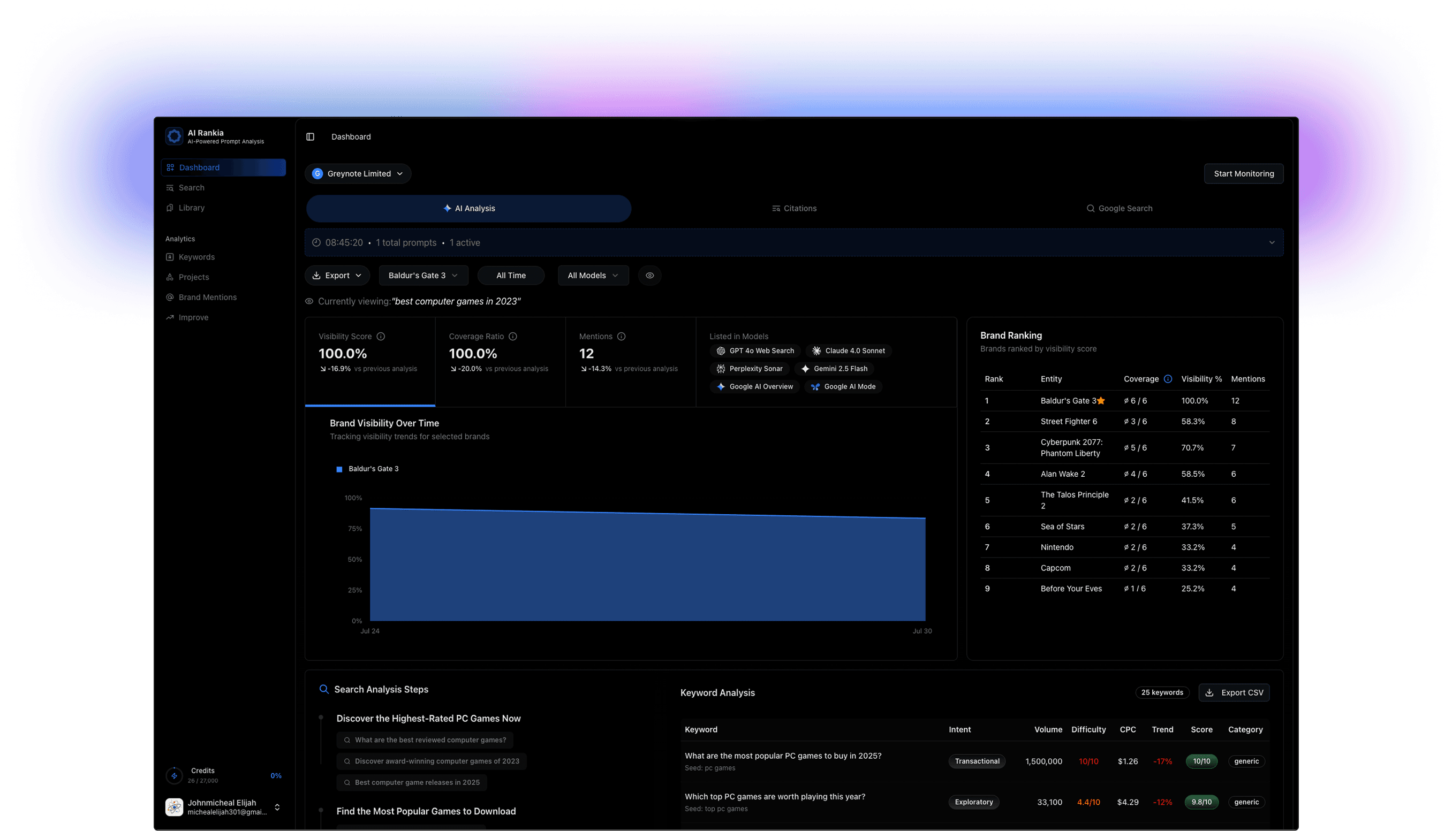
Task: Toggle the eye visibility button in filter bar
Action: pyautogui.click(x=649, y=275)
